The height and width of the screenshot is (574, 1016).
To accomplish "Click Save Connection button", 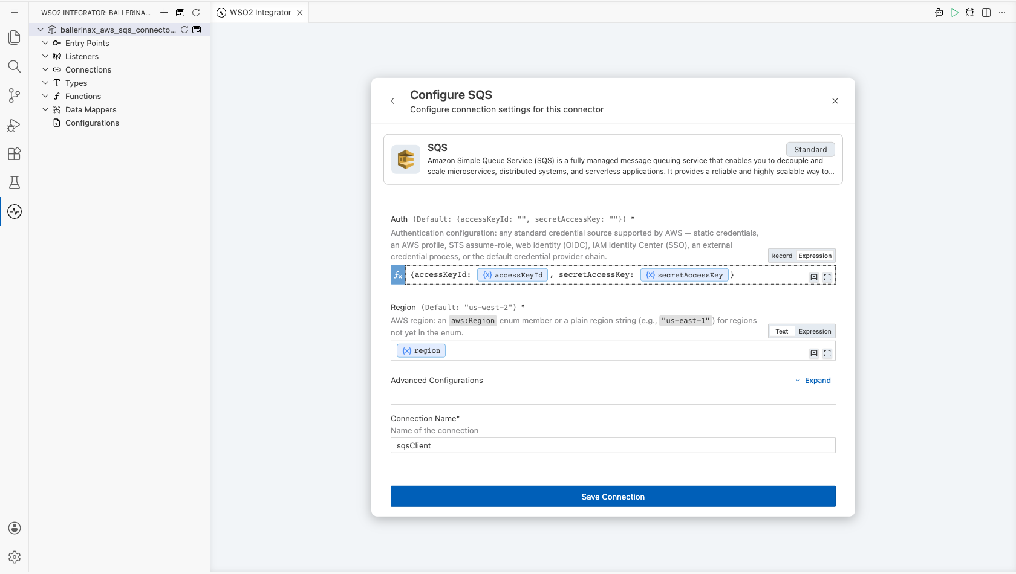I will (x=613, y=497).
